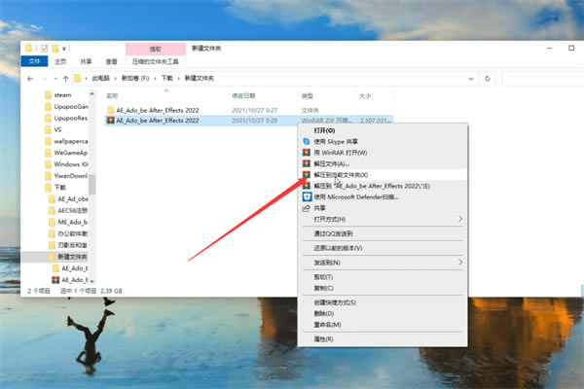This screenshot has height=389, width=584.
Task: Select 通过QQ发送到 menu entry
Action: tap(383, 233)
